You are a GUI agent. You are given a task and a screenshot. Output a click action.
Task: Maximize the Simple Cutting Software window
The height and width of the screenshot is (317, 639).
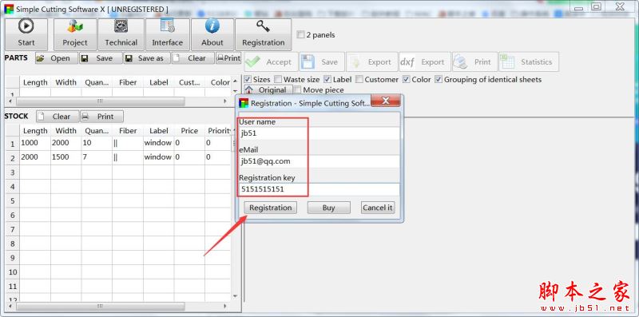pos(596,6)
